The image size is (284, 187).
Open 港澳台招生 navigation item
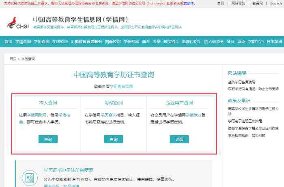[x=191, y=42]
